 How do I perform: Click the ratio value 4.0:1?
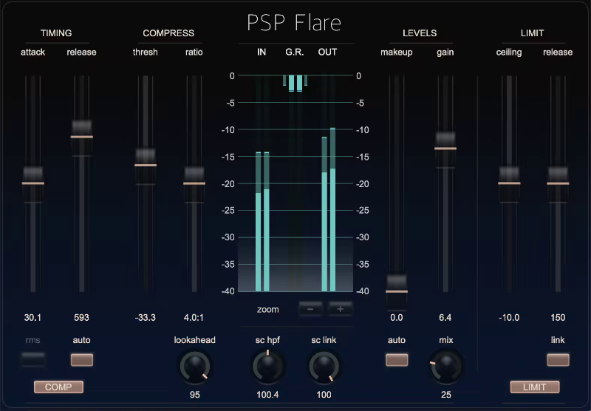(x=194, y=317)
